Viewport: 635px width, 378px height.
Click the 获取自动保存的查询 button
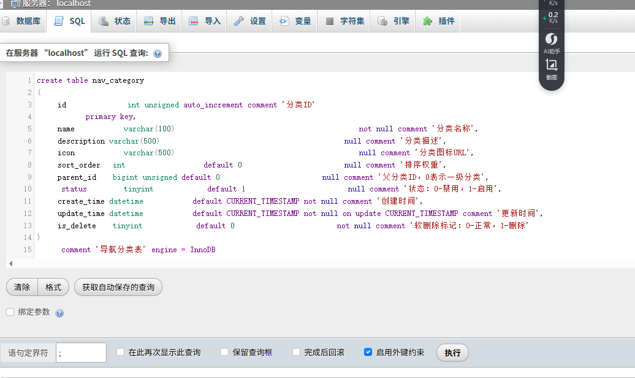(118, 287)
